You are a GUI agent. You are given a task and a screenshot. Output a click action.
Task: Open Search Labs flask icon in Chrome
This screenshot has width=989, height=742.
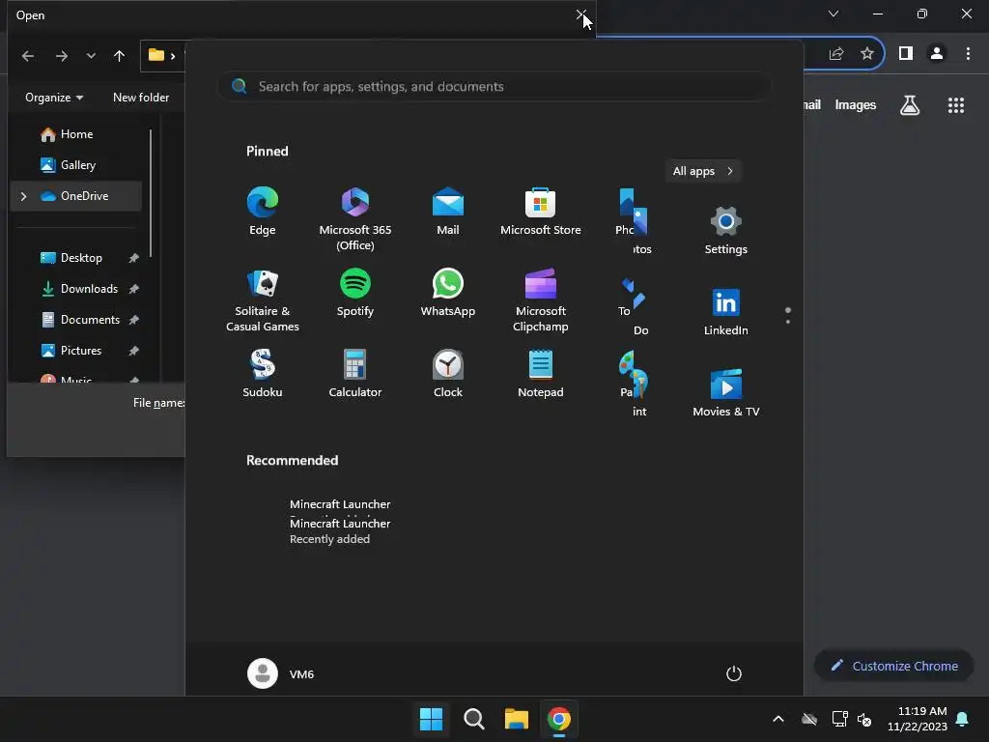coord(910,105)
